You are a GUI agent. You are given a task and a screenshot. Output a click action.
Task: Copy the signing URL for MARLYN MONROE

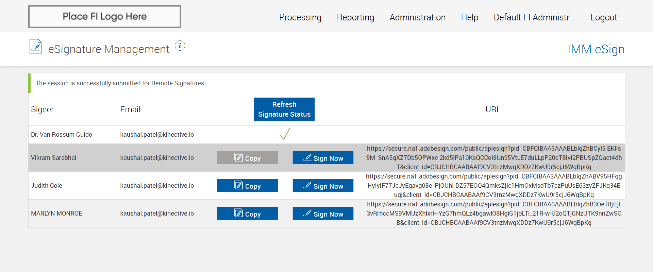[247, 214]
